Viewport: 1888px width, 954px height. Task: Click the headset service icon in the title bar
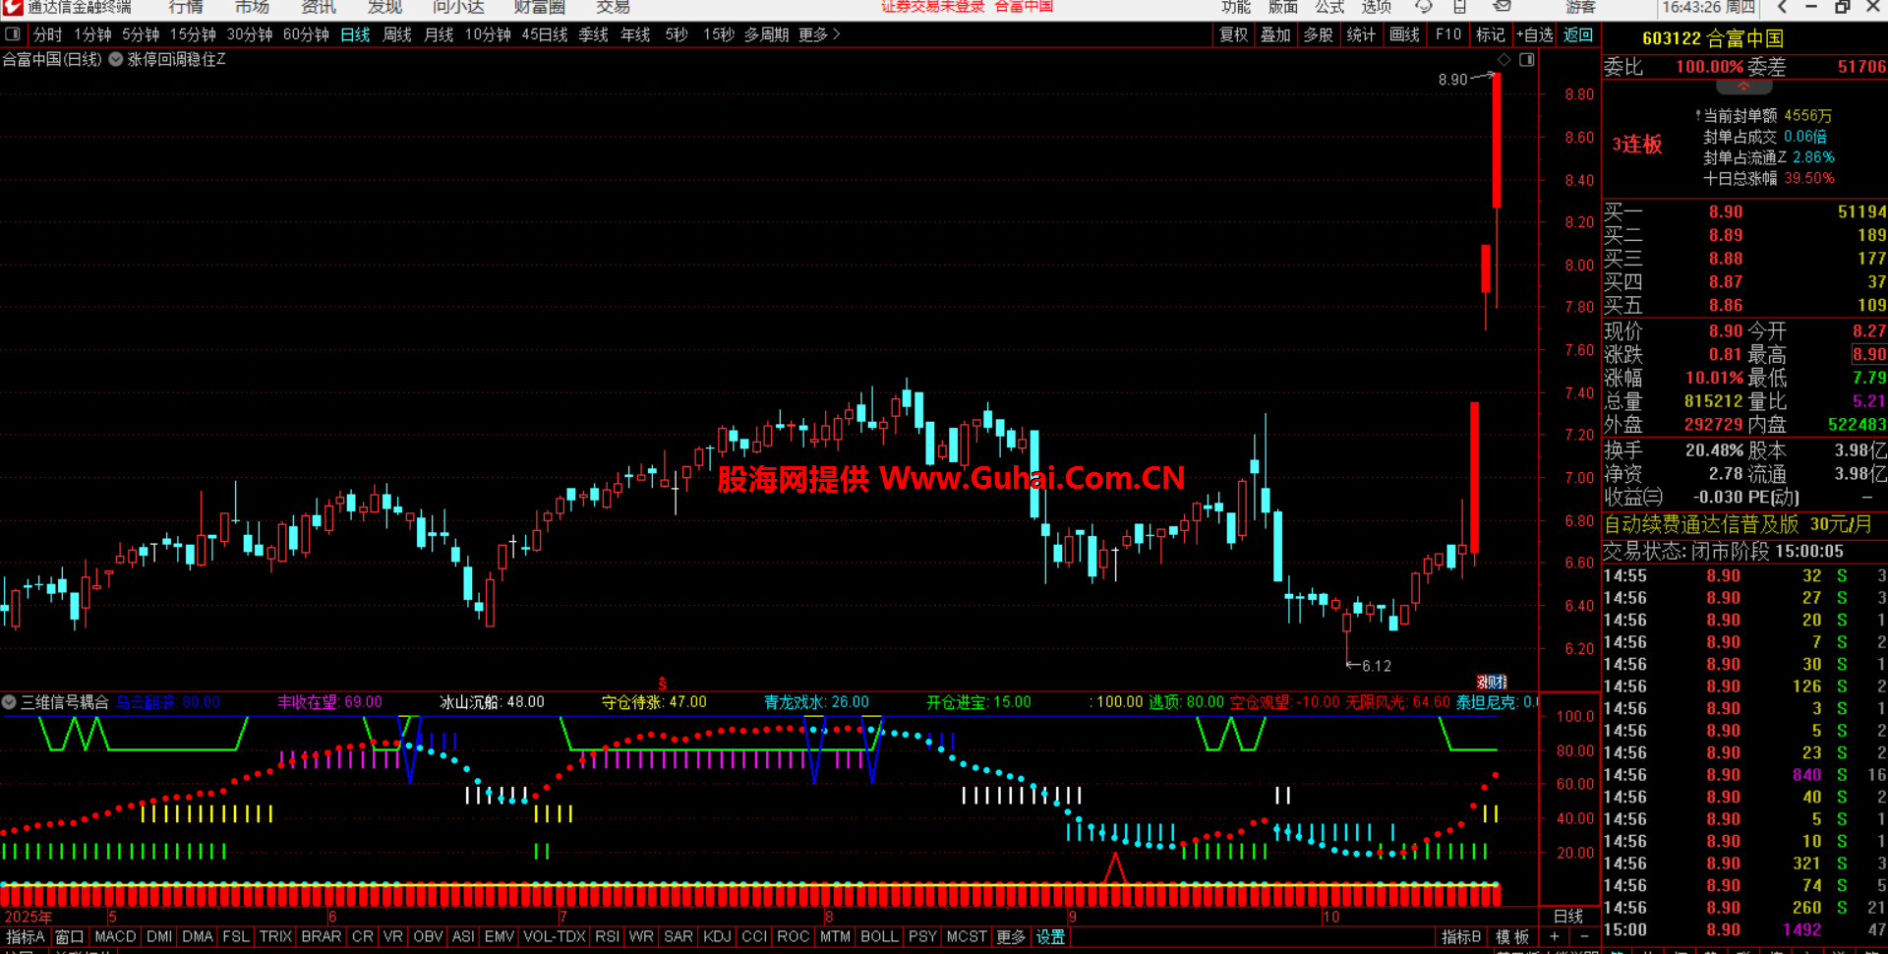tap(1423, 7)
